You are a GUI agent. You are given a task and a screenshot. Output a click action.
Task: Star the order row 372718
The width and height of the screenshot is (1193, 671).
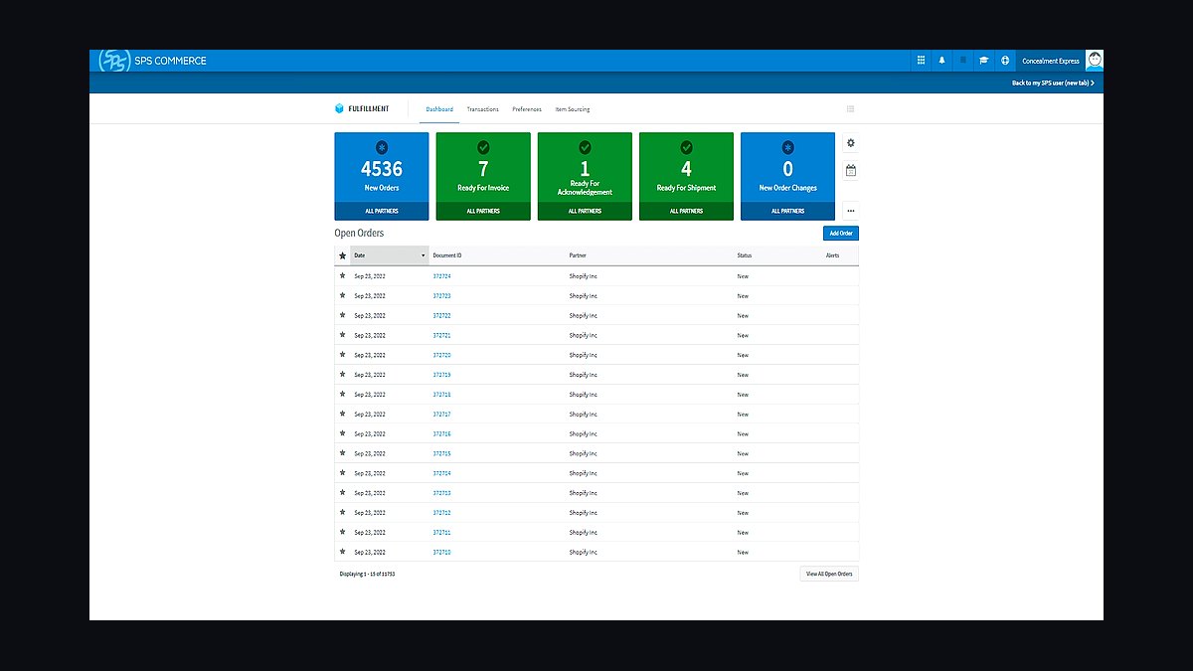click(343, 394)
